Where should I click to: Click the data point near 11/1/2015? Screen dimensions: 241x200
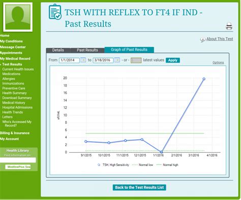tap(125, 140)
